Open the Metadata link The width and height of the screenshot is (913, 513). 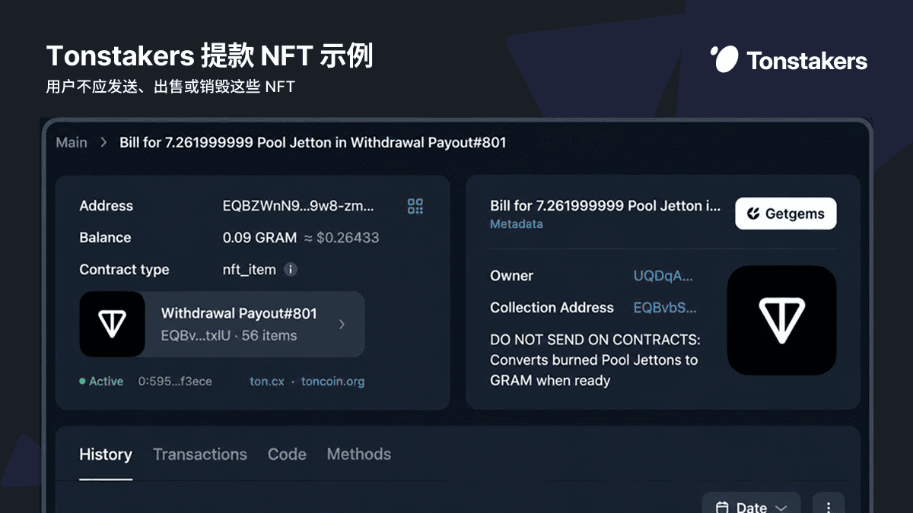(x=517, y=224)
